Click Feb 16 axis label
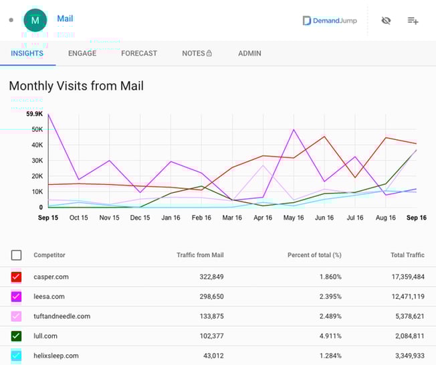Screen dimensions: 436x365 click(201, 218)
